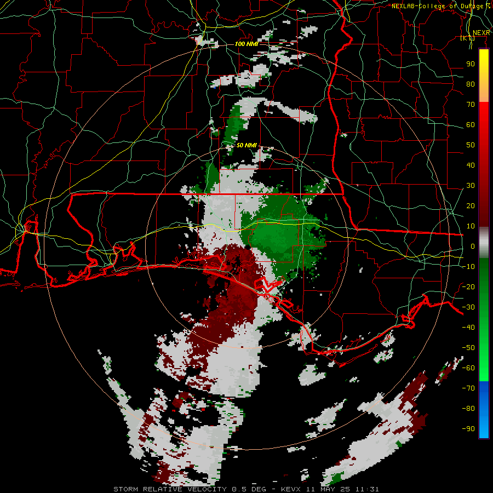Click the NEXLAB-College of DuPage credit text
This screenshot has width=493, height=493.
(x=441, y=6)
